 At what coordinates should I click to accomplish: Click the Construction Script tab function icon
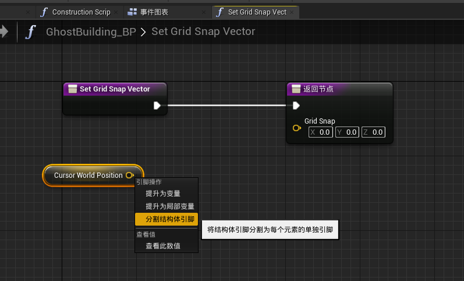[44, 12]
